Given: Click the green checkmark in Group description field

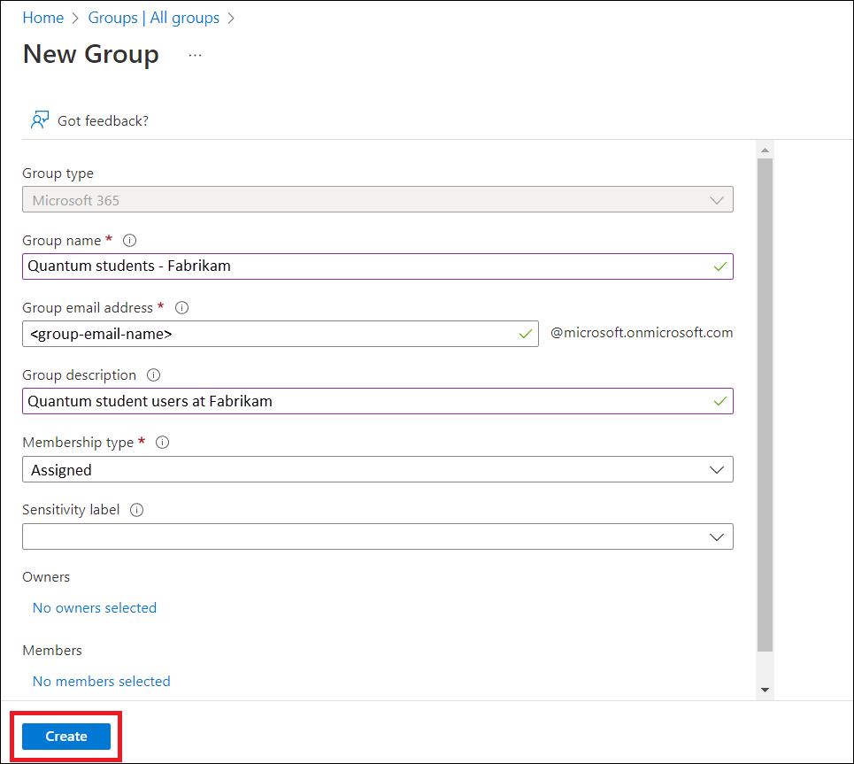Looking at the screenshot, I should 719,400.
